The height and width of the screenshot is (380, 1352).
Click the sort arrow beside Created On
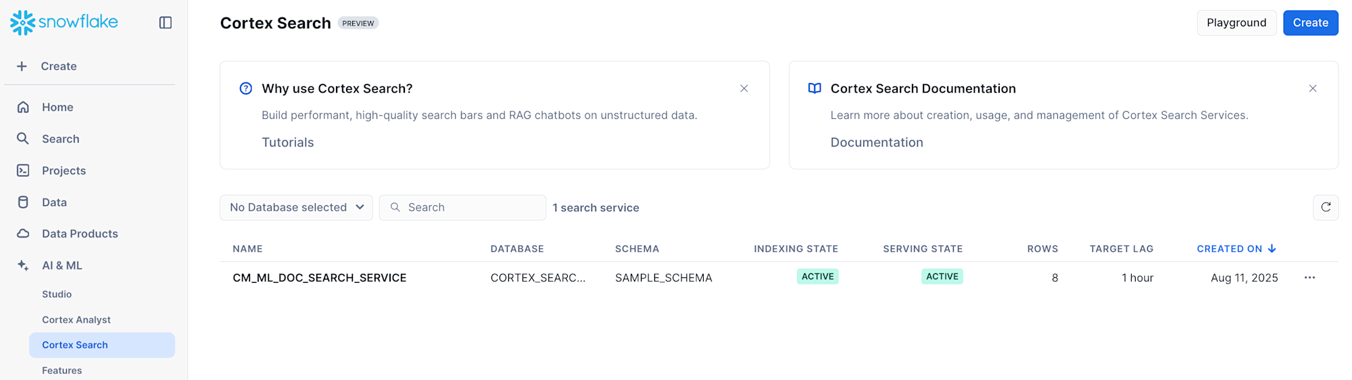(x=1272, y=249)
